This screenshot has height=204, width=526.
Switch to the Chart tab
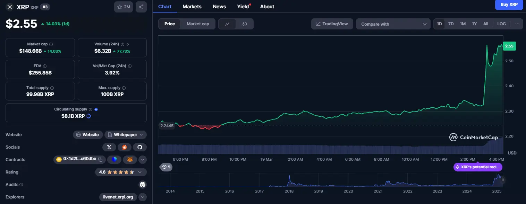click(x=165, y=7)
